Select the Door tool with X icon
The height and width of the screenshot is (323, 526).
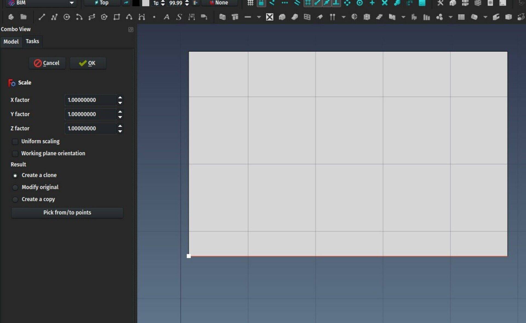click(270, 17)
